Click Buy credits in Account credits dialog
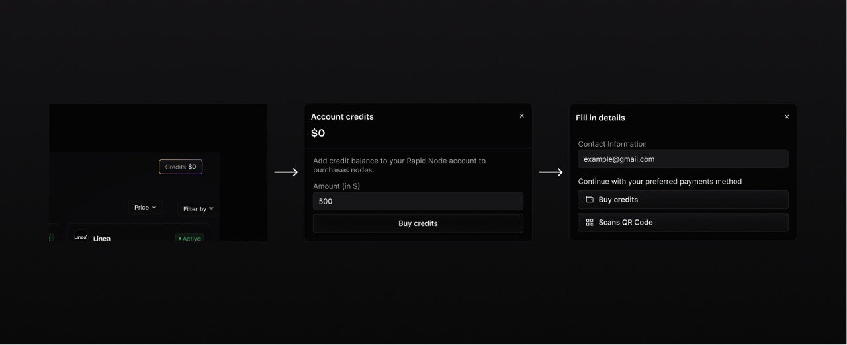This screenshot has height=345, width=847. (418, 223)
